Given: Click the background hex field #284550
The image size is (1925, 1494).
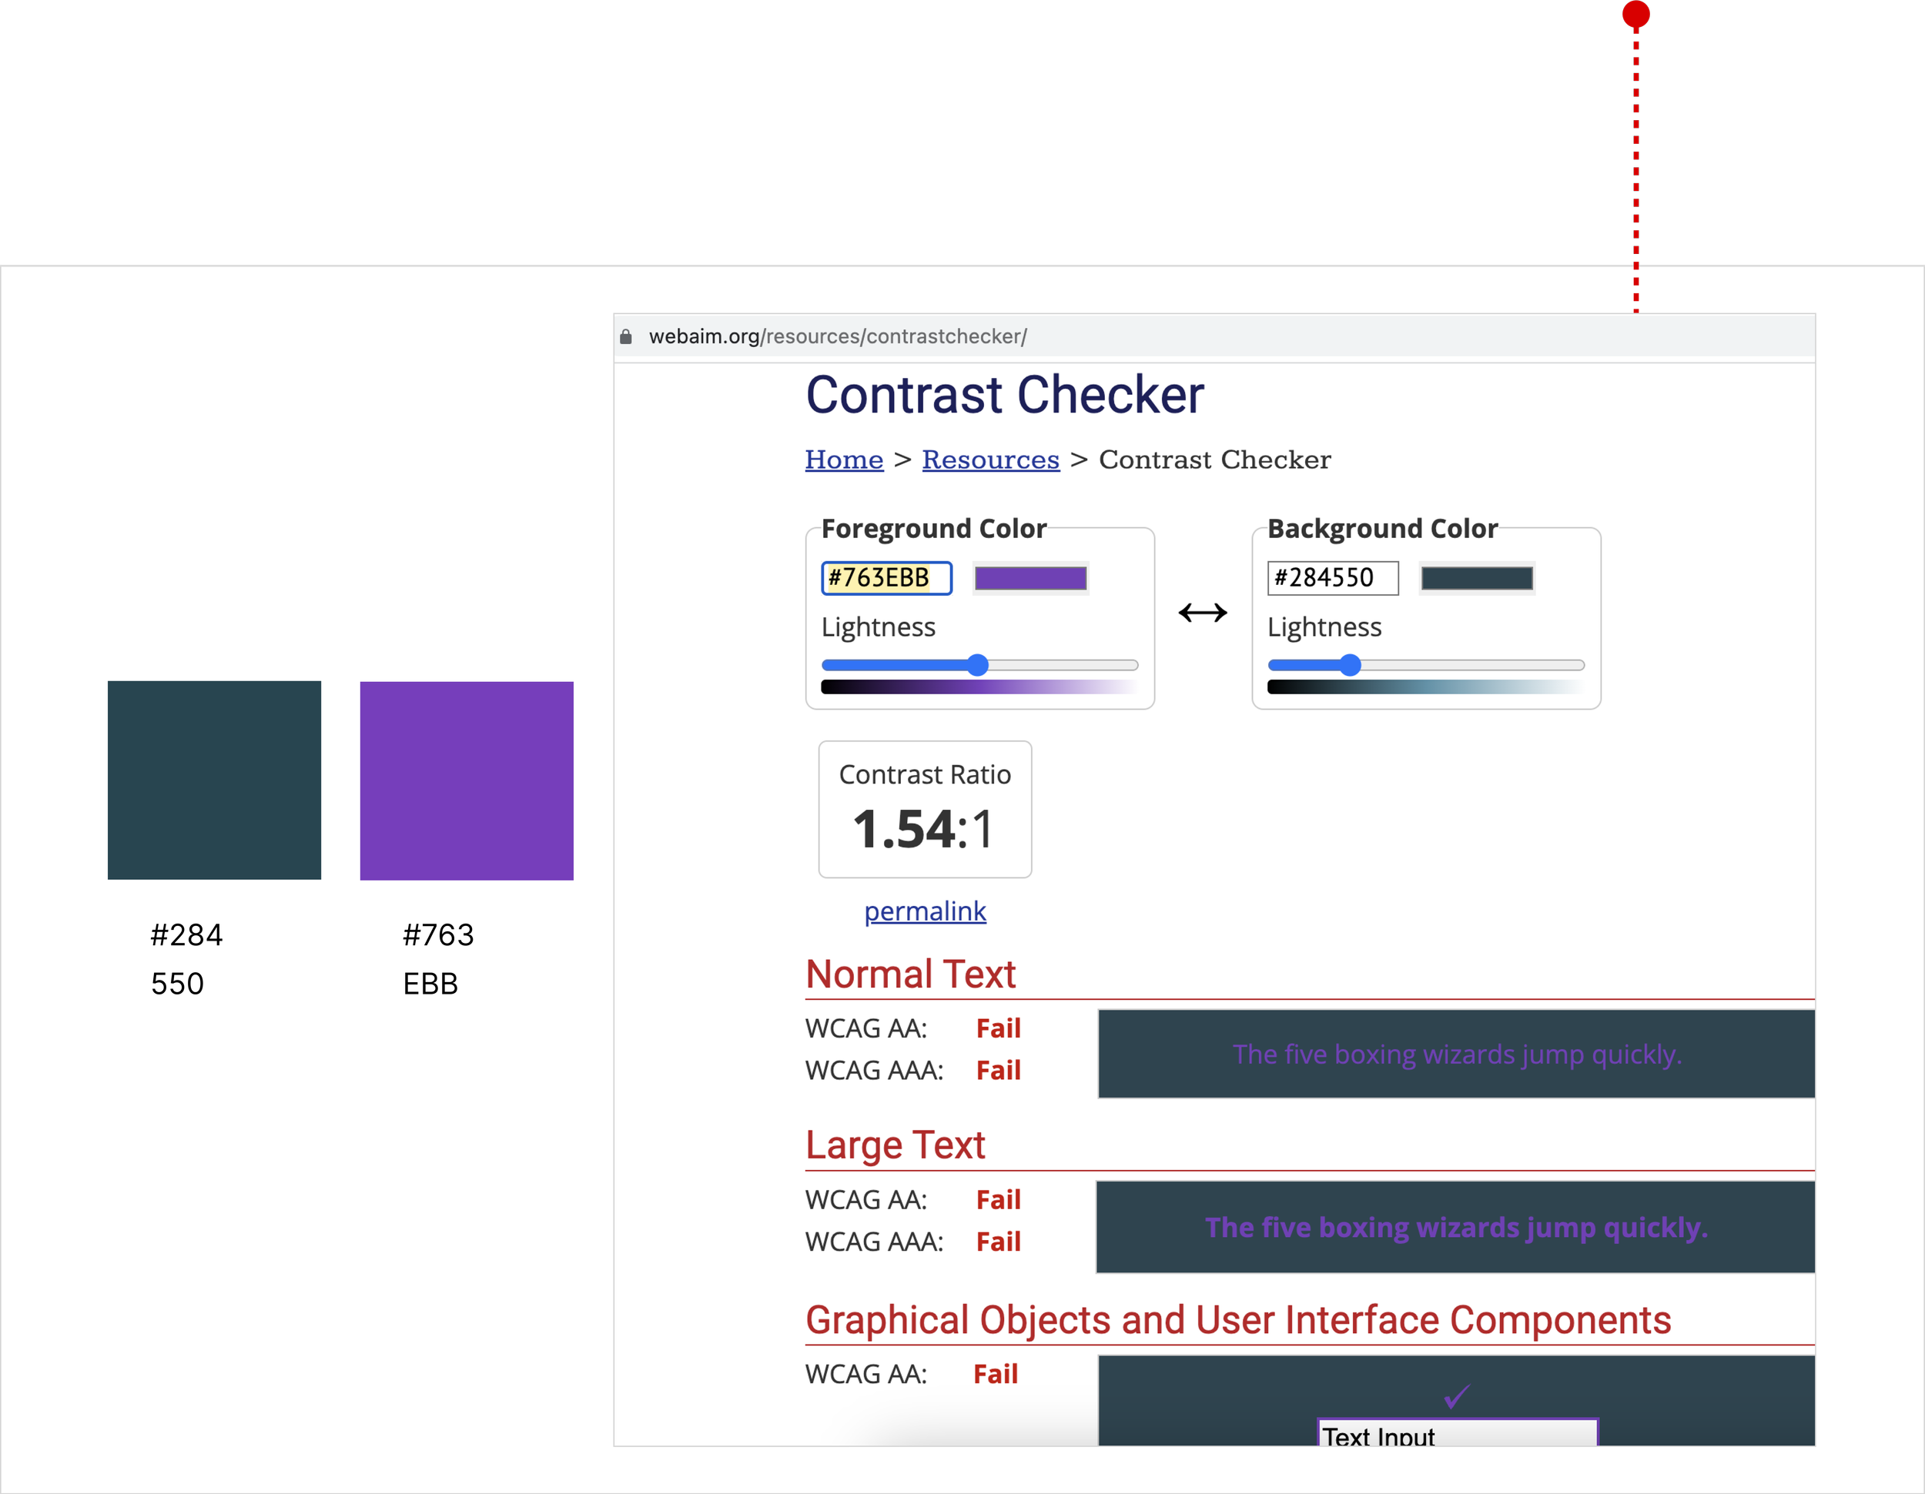Looking at the screenshot, I should tap(1332, 578).
